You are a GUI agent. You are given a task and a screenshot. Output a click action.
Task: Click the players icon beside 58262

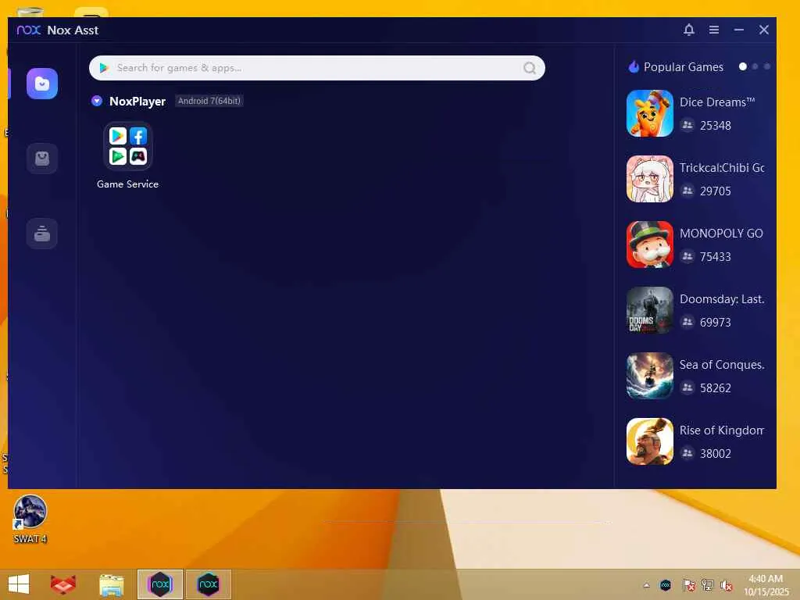(687, 387)
